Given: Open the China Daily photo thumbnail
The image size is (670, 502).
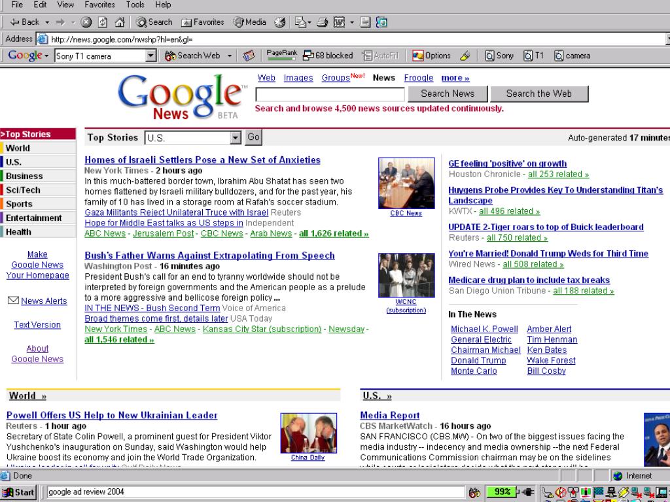Looking at the screenshot, I should pos(309,433).
